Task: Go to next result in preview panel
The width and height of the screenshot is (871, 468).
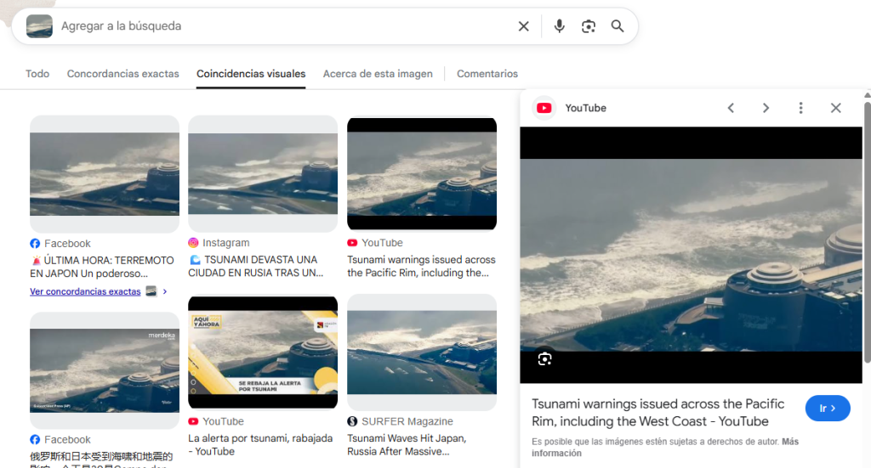Action: [x=766, y=108]
